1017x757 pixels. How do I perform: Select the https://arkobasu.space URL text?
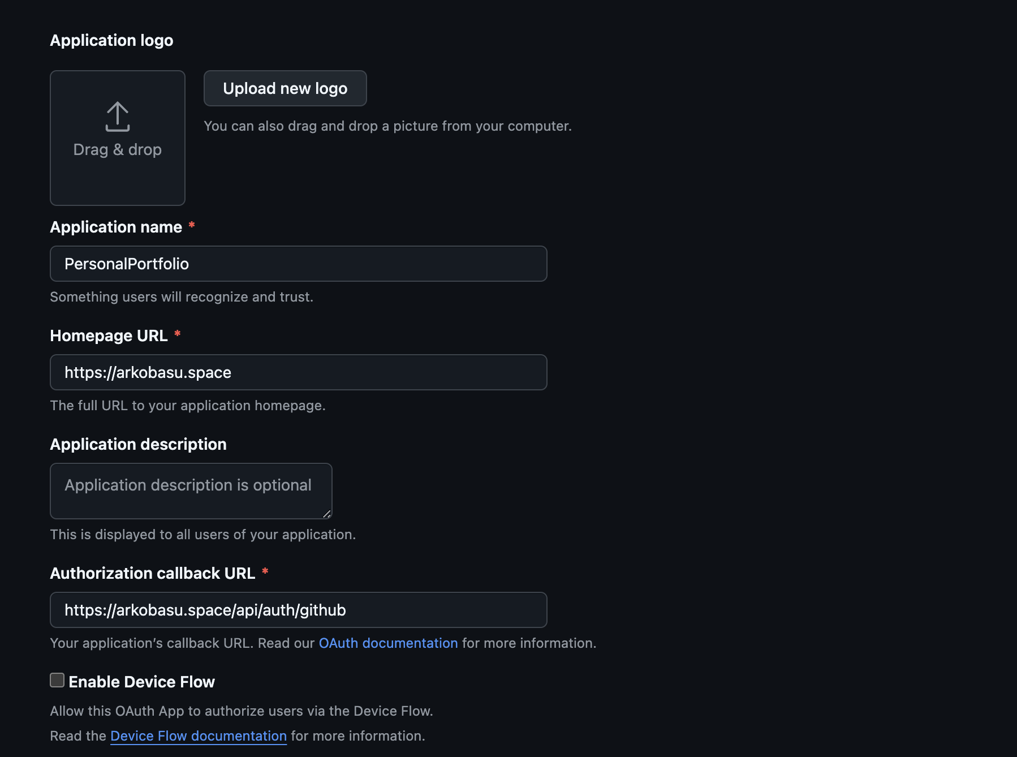tap(148, 372)
